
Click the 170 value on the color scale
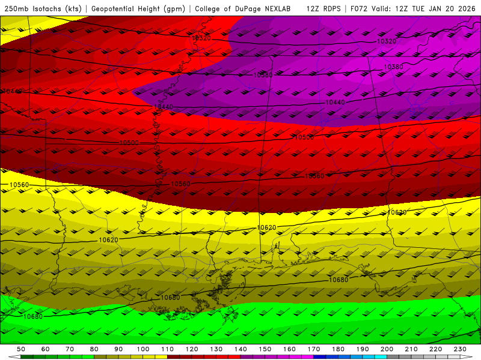pyautogui.click(x=314, y=349)
